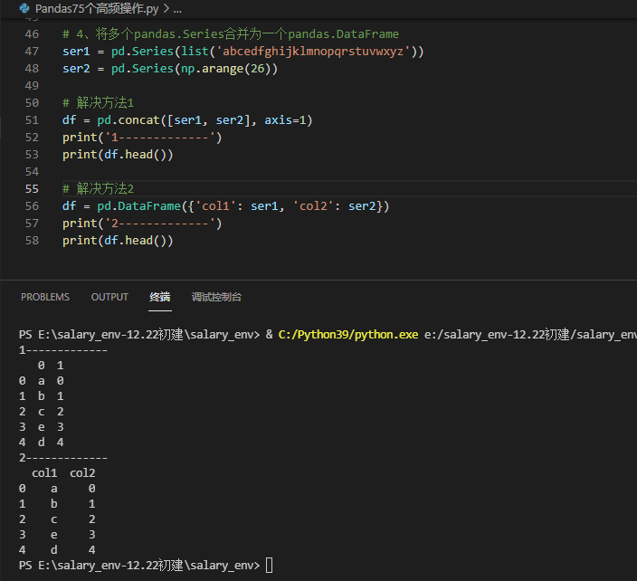Click ser2 variable name on line 48
The width and height of the screenshot is (637, 581).
click(76, 69)
